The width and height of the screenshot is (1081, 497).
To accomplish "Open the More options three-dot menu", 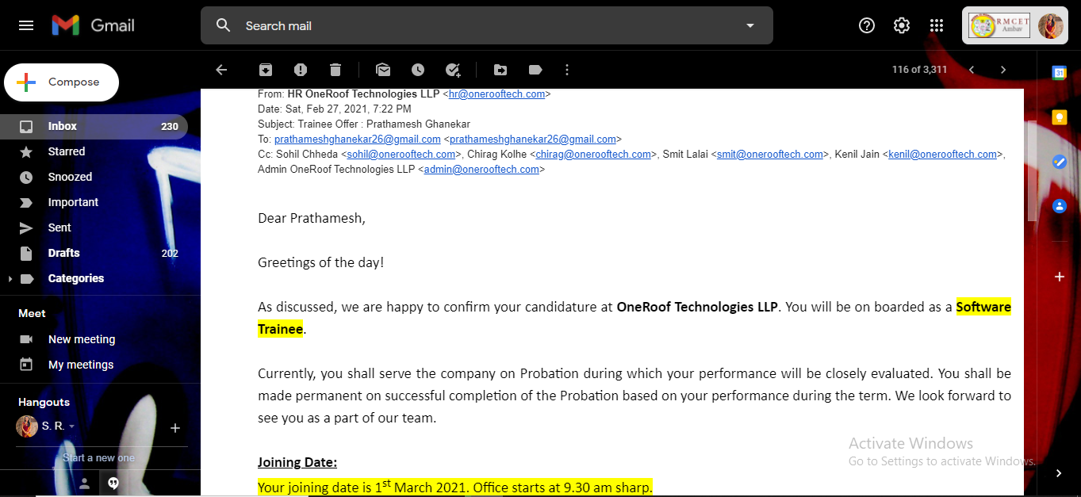I will (x=567, y=70).
